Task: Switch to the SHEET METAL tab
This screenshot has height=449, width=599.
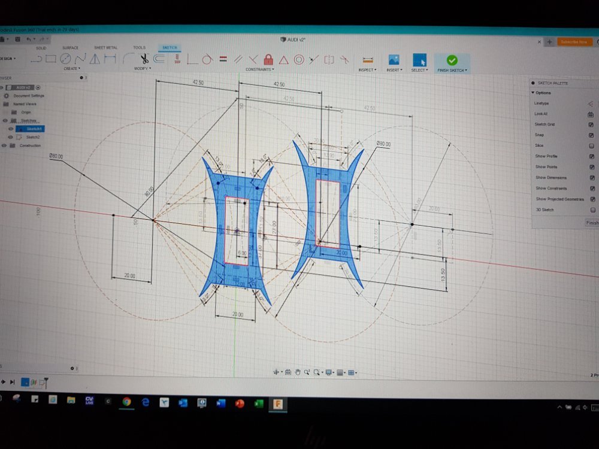Action: [106, 48]
